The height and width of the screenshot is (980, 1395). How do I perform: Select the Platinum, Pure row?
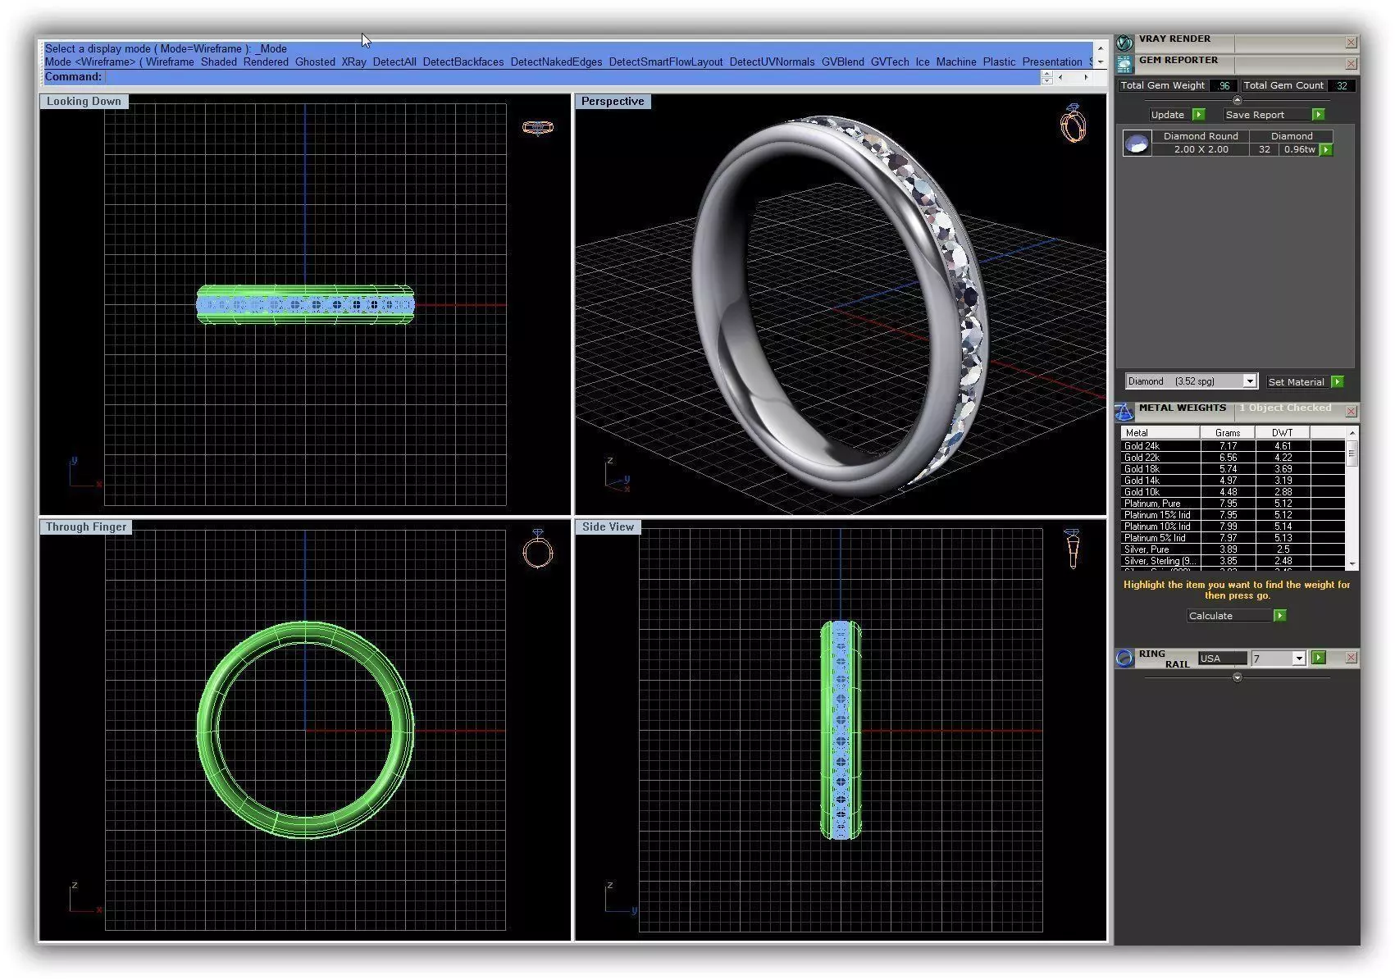point(1233,504)
